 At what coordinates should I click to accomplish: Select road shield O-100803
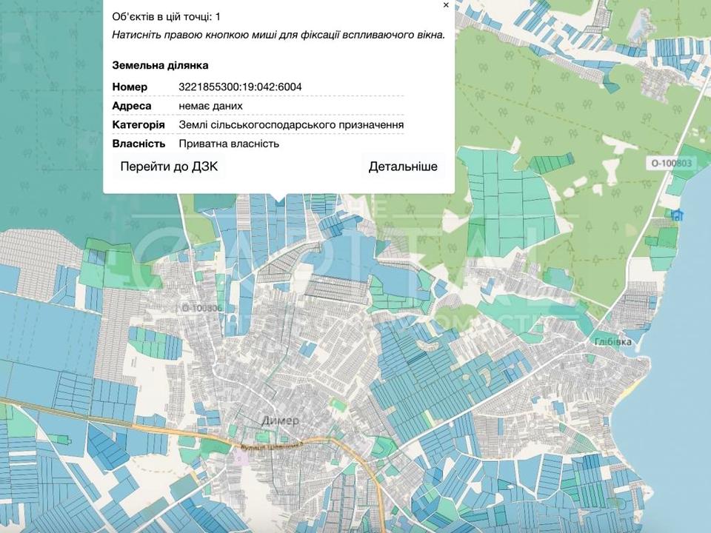671,163
